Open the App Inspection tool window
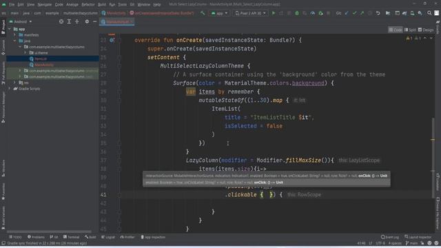 pos(153,237)
